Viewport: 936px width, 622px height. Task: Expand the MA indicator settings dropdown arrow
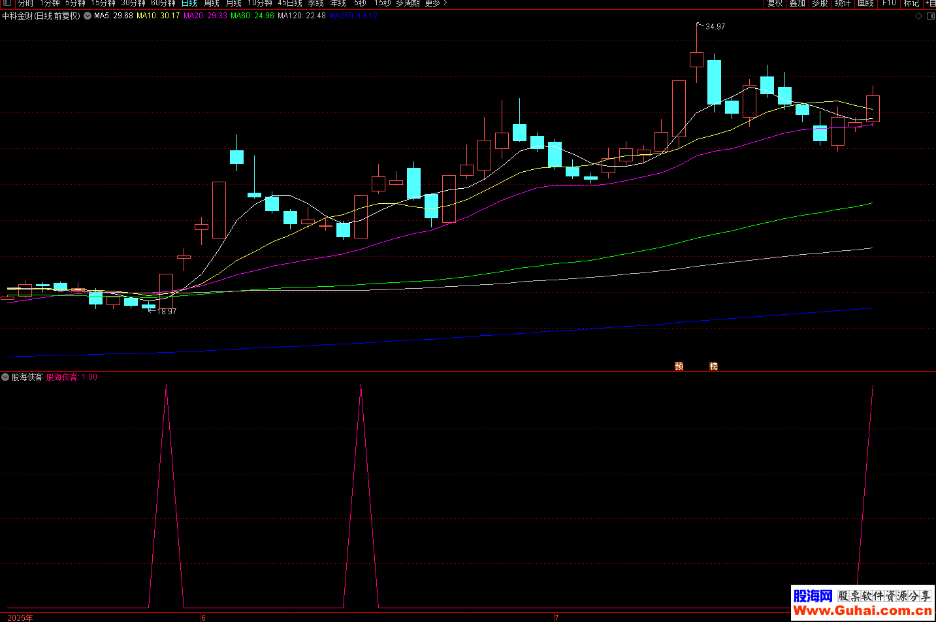pos(88,16)
